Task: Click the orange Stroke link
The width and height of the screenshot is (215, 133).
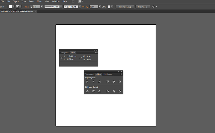Action: coord(26,7)
